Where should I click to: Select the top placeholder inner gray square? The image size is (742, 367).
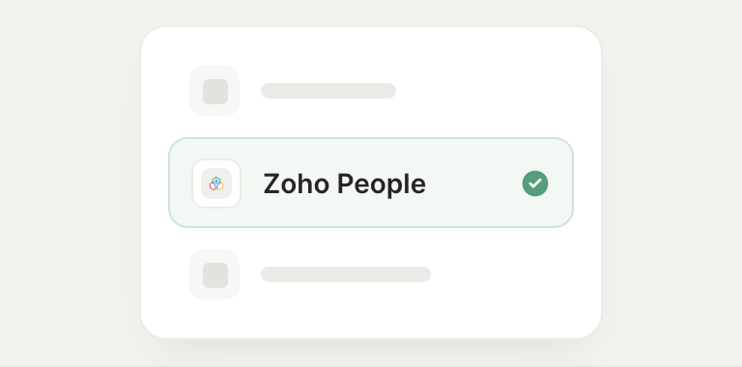pos(215,92)
